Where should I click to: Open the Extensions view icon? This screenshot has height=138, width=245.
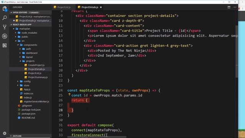click(5, 45)
